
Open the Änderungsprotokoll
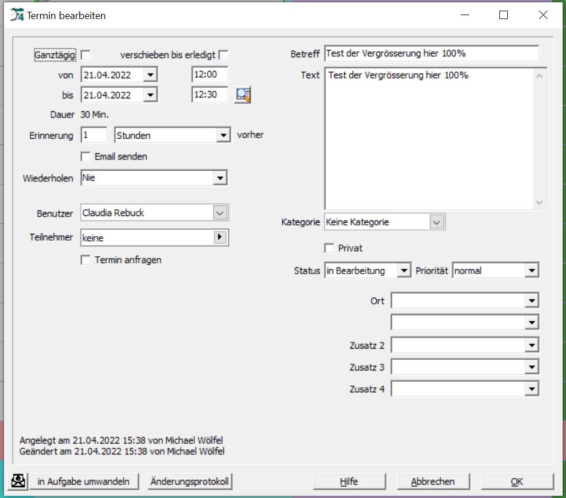[190, 481]
